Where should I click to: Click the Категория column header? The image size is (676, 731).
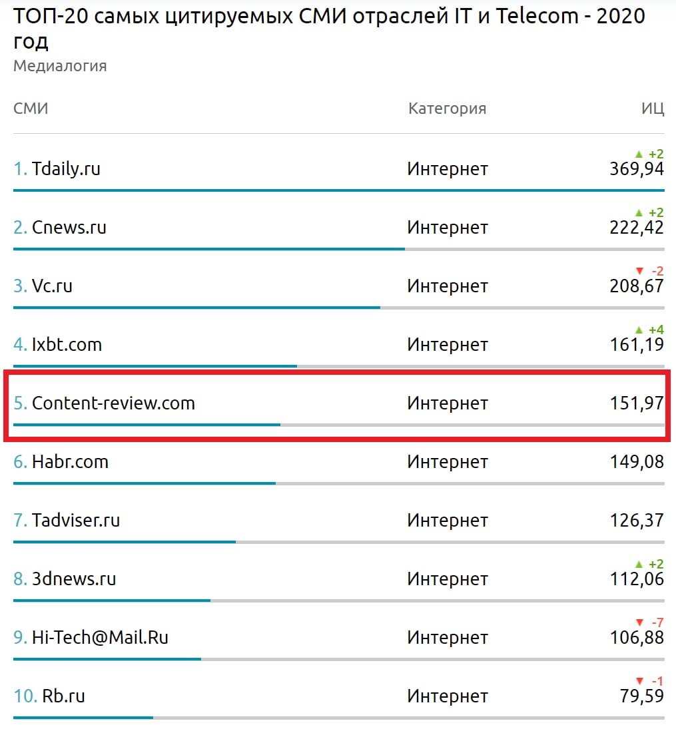pos(447,109)
